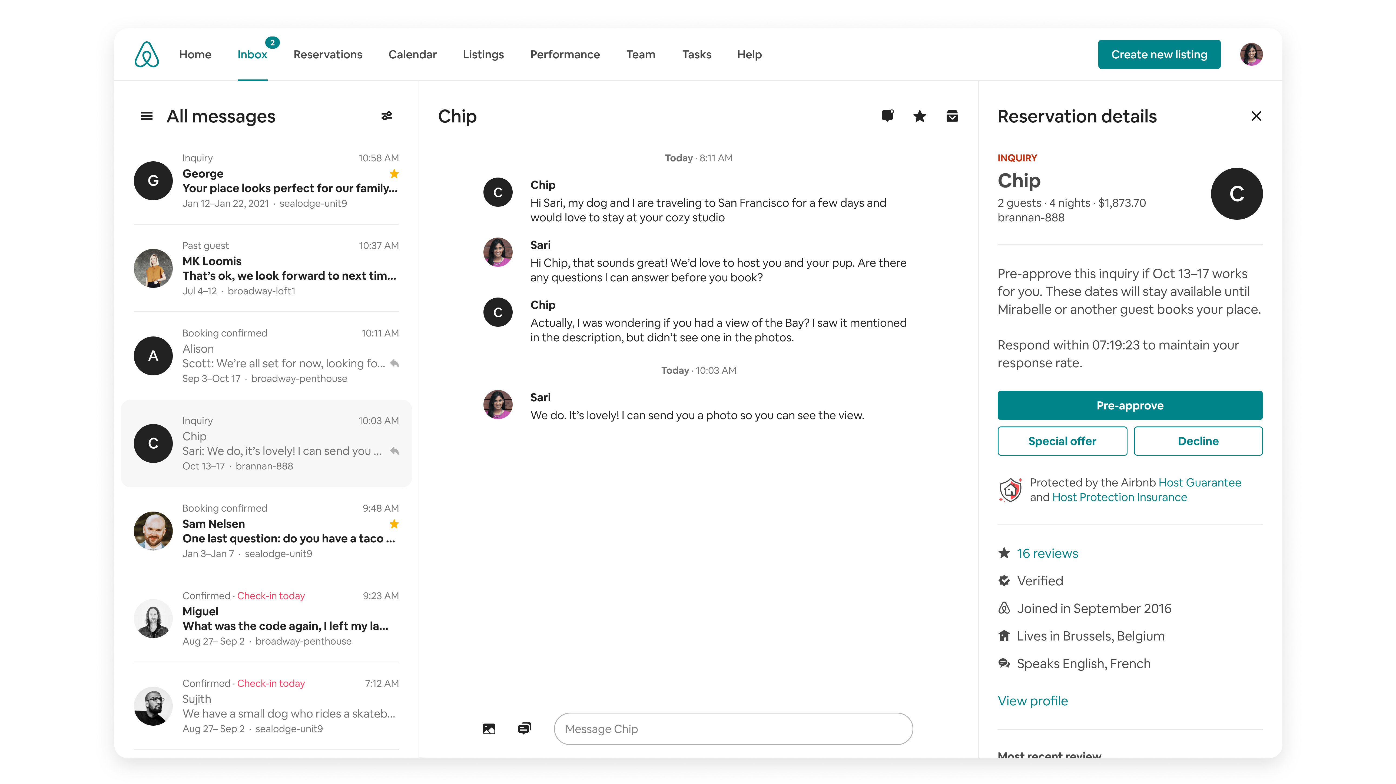Click MK Loomis profile photo

click(153, 268)
